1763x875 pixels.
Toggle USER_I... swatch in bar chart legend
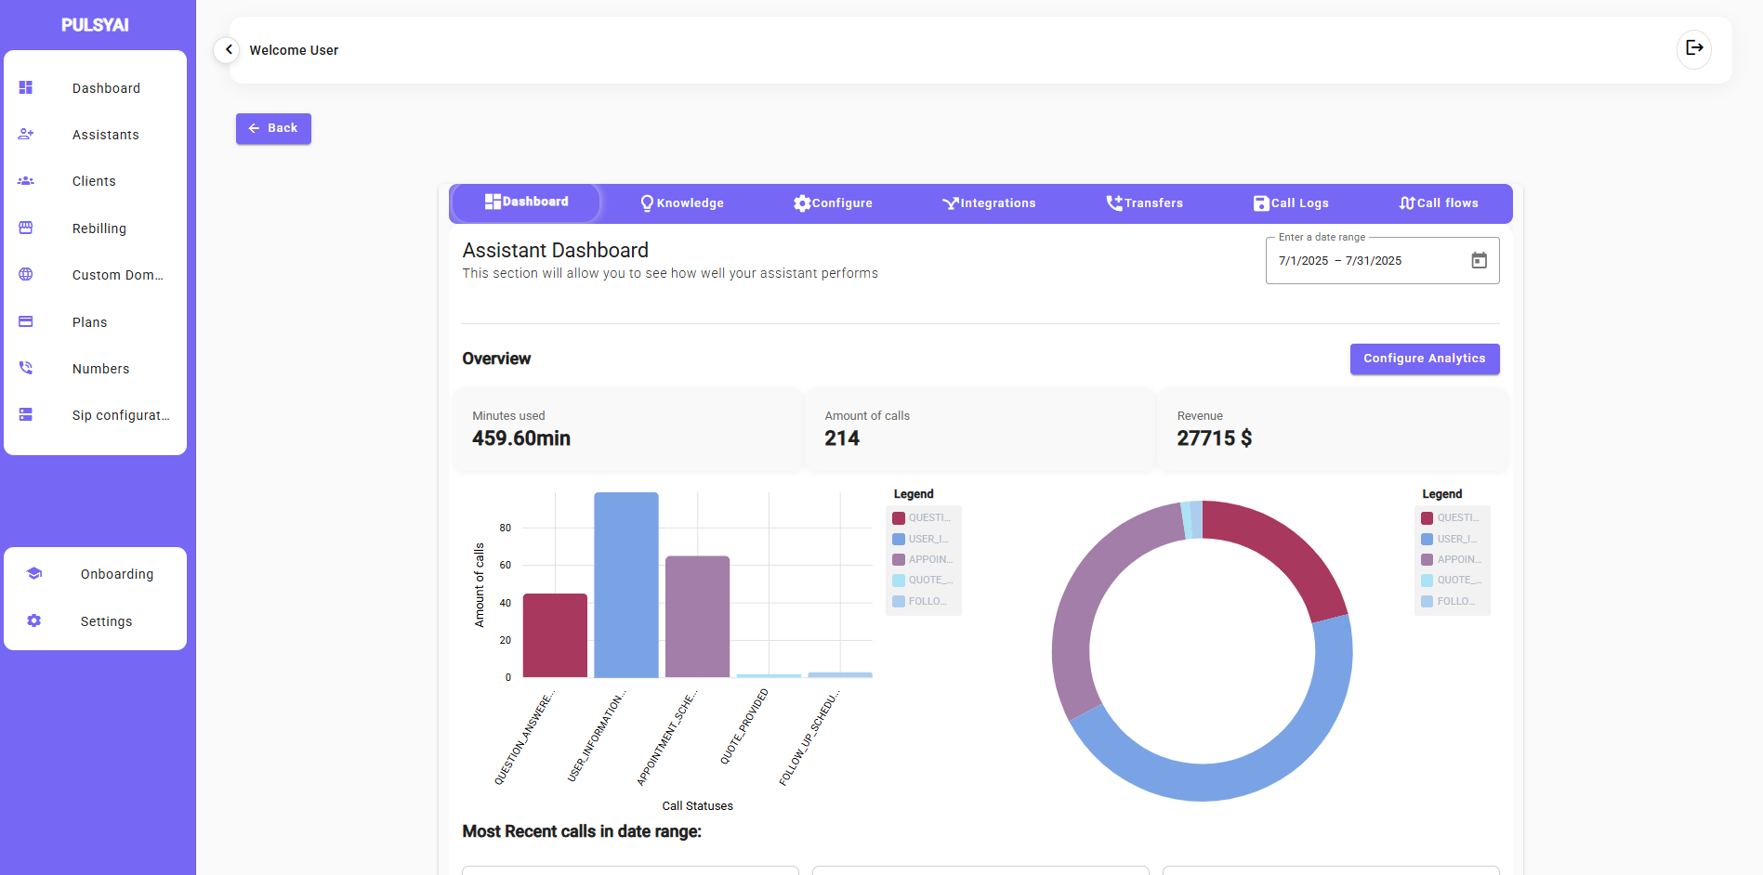[899, 539]
